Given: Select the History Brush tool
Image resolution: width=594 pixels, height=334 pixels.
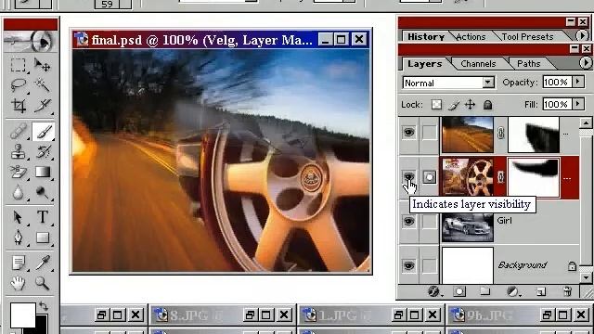Looking at the screenshot, I should coord(43,152).
